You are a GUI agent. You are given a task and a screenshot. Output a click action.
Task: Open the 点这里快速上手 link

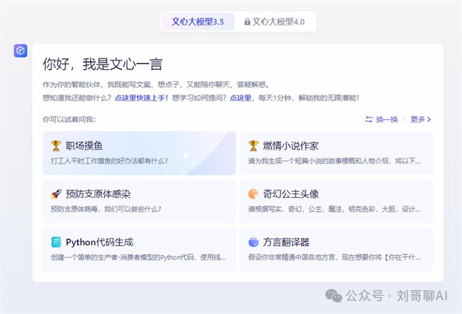(x=142, y=98)
